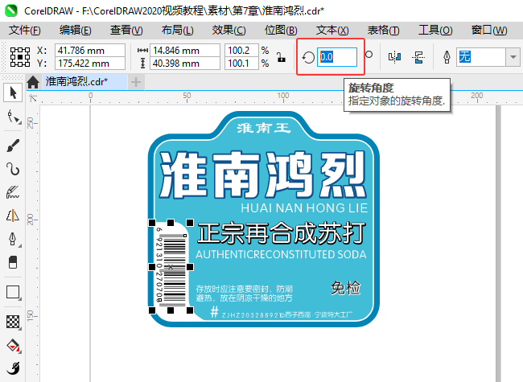
Task: Choose the Transparency checkerboard tool
Action: tap(13, 322)
